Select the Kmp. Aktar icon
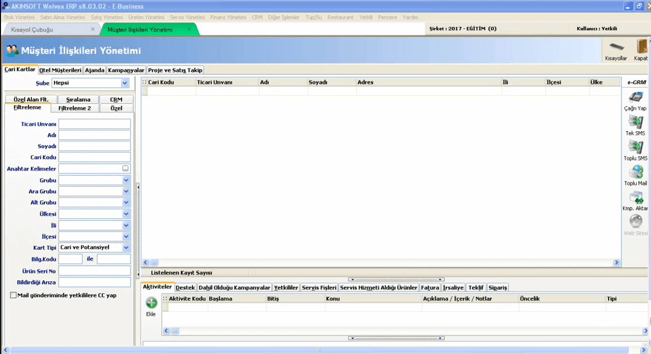This screenshot has width=651, height=354. 635,199
